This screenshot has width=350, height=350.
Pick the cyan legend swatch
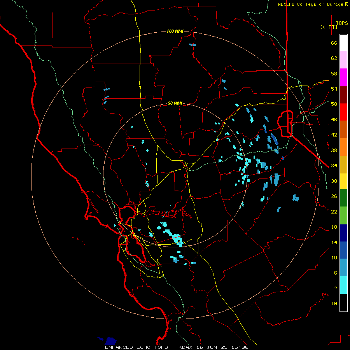343,285
